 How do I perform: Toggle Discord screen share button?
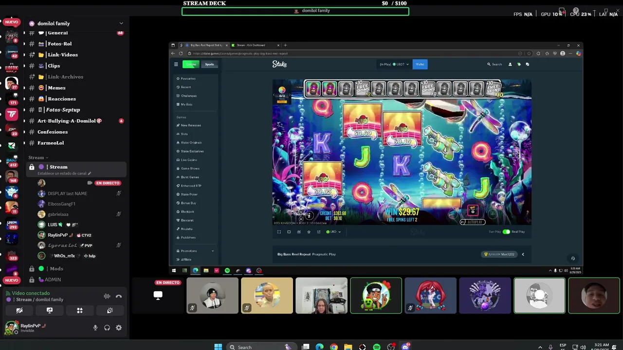[50, 310]
